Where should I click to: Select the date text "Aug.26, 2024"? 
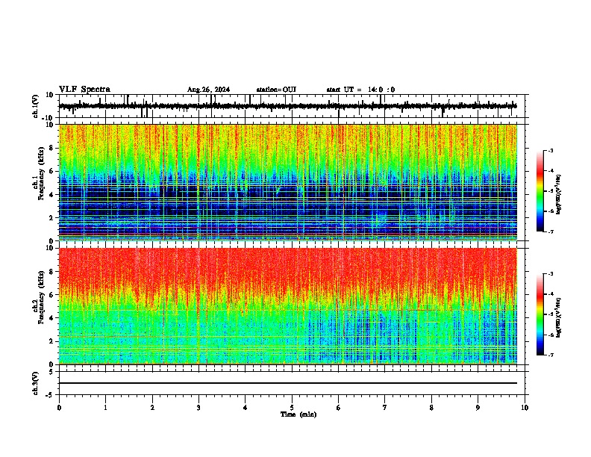(208, 90)
